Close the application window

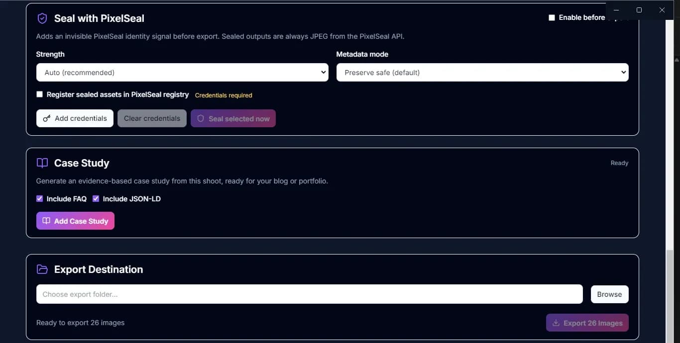(x=662, y=10)
